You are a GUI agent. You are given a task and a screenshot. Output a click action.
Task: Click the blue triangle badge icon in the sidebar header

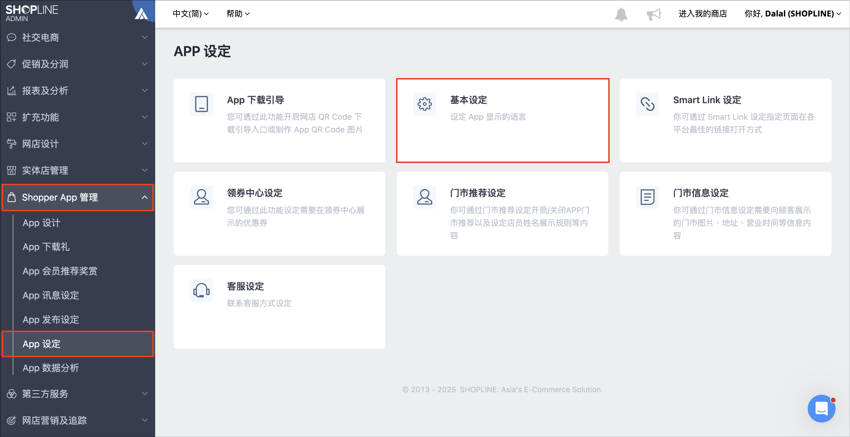142,14
